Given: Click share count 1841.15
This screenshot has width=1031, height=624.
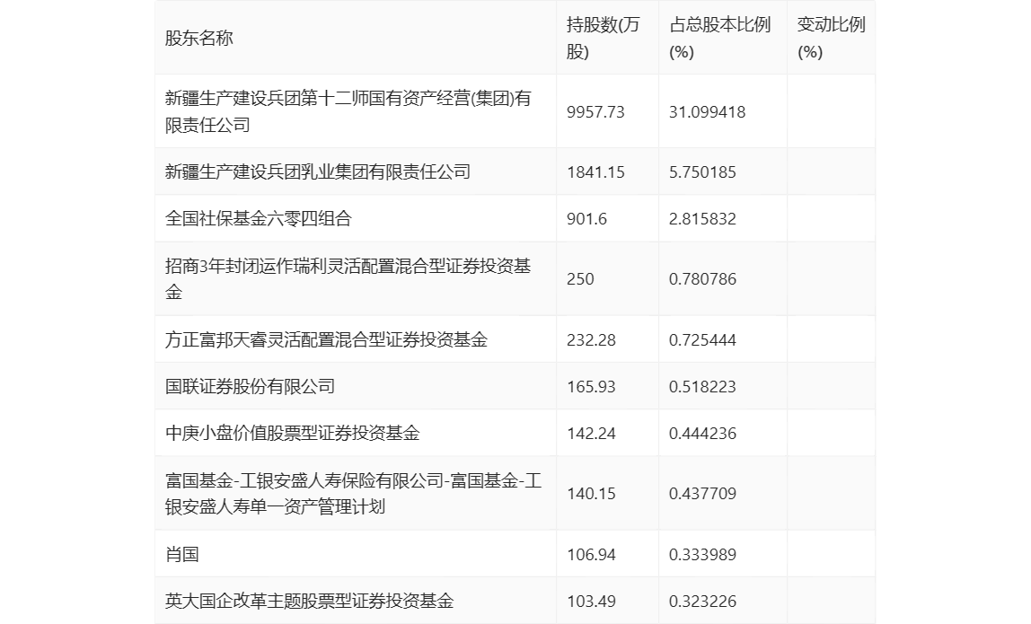Looking at the screenshot, I should 595,172.
